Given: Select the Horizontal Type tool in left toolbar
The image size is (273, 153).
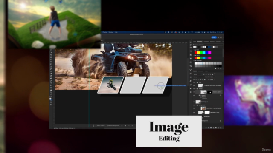Looking at the screenshot, I should (51, 83).
